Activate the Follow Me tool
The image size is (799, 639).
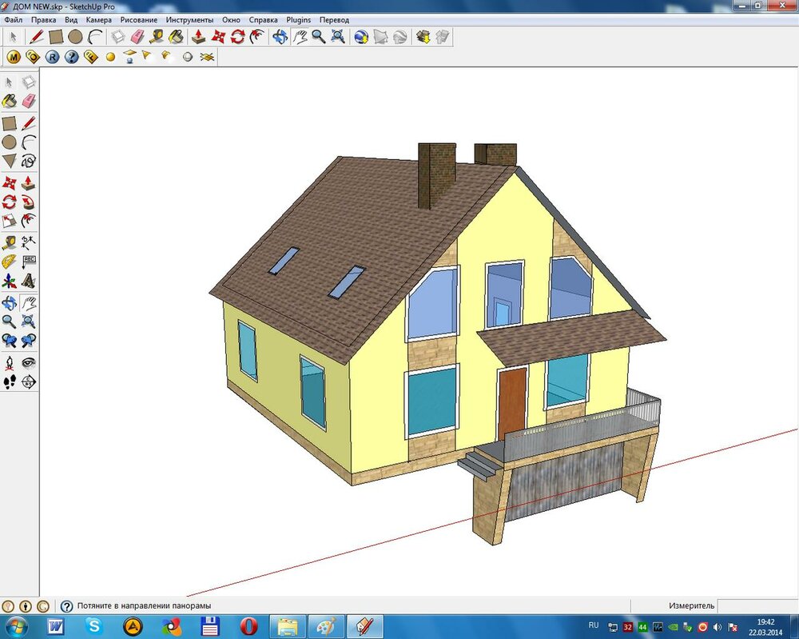(x=29, y=202)
